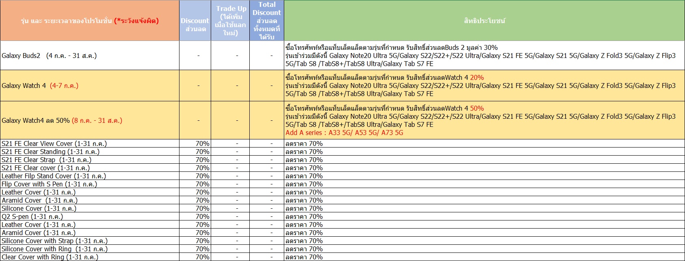The image size is (685, 261).
Task: Select the 'S21 FE Clear Strap' cell
Action: [90, 160]
